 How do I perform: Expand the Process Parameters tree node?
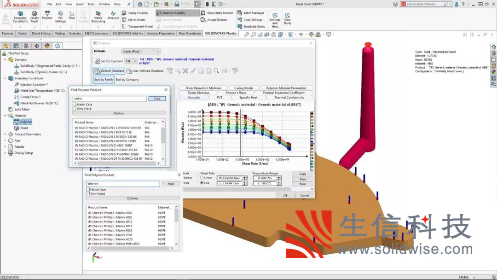(5, 134)
